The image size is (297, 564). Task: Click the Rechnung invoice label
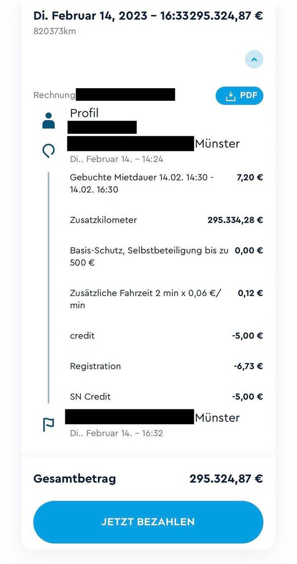[x=54, y=95]
